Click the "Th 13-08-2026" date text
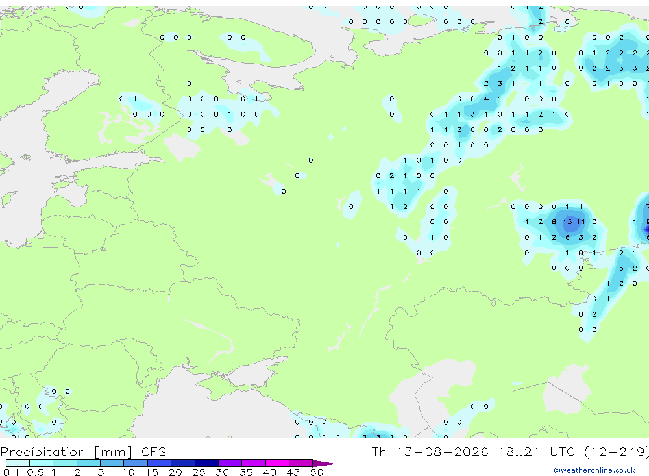Viewport: 649px width, 476px height. (x=430, y=451)
